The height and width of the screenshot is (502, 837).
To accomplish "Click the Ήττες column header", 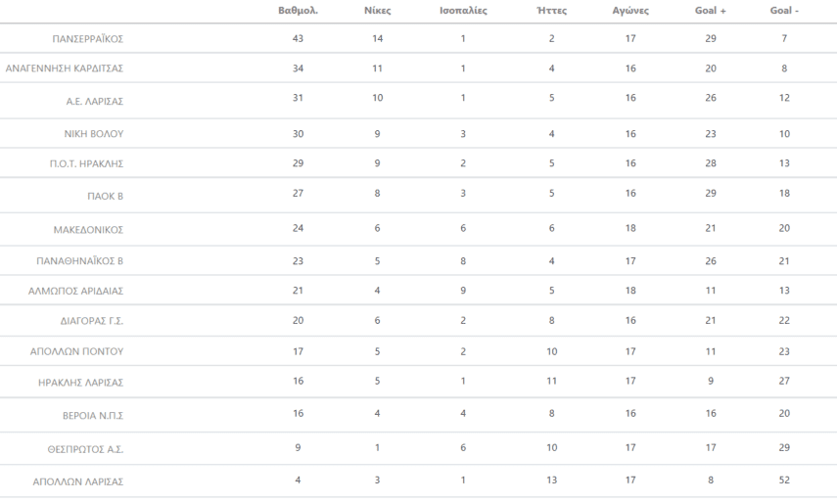I will click(x=552, y=11).
